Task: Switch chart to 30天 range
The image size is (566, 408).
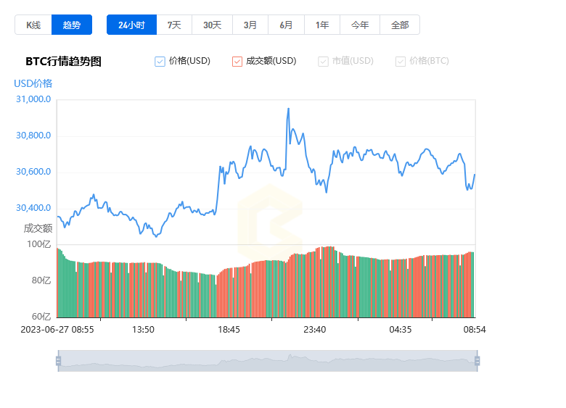Action: (212, 25)
